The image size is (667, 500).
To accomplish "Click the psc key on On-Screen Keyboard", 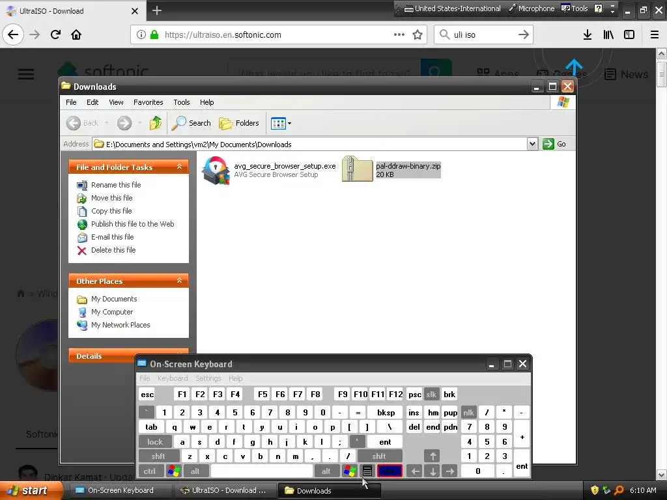I will pos(415,395).
